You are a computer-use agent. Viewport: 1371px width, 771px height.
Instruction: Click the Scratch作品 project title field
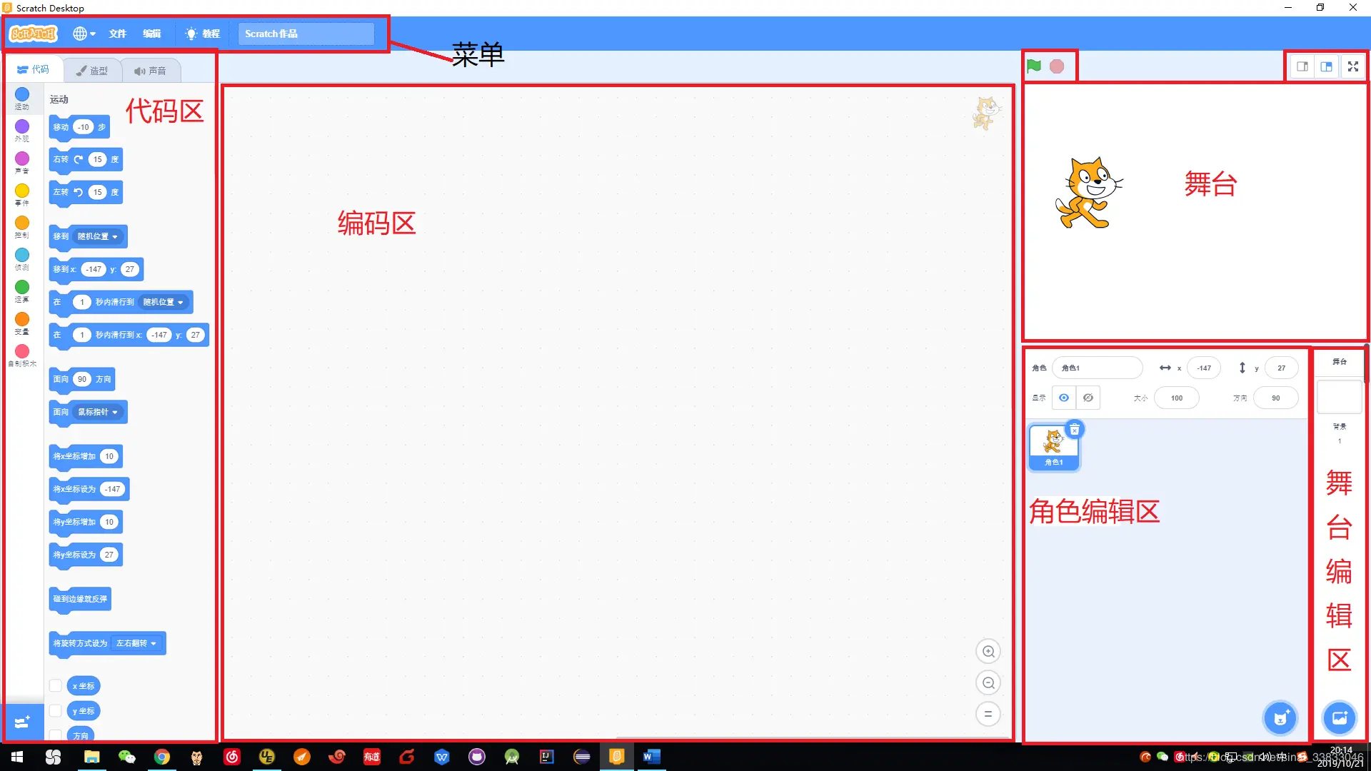306,34
